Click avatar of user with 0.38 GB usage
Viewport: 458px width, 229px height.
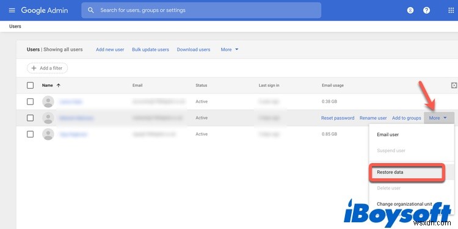point(48,101)
